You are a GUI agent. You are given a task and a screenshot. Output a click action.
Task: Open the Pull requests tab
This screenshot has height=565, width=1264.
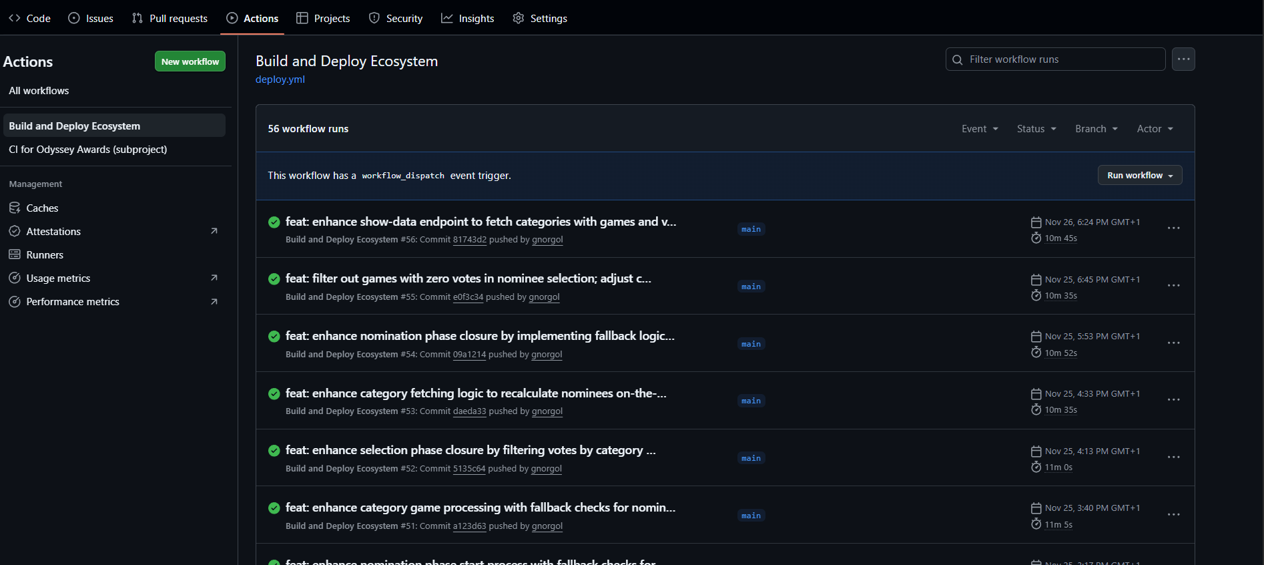[x=170, y=18]
